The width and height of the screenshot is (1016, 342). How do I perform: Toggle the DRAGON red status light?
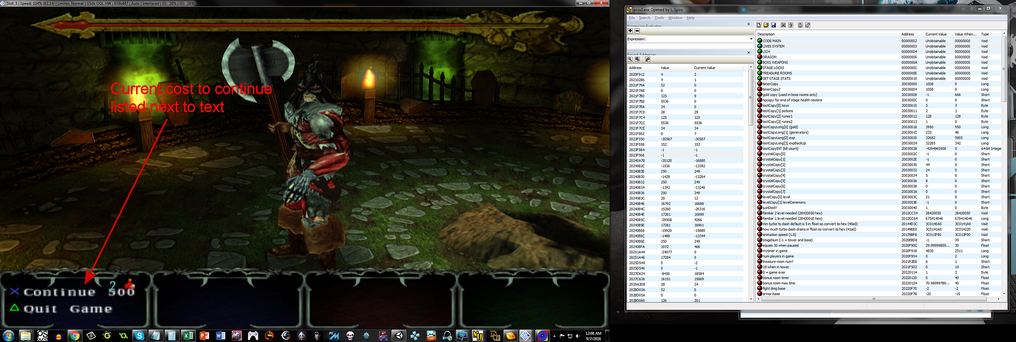click(x=760, y=57)
